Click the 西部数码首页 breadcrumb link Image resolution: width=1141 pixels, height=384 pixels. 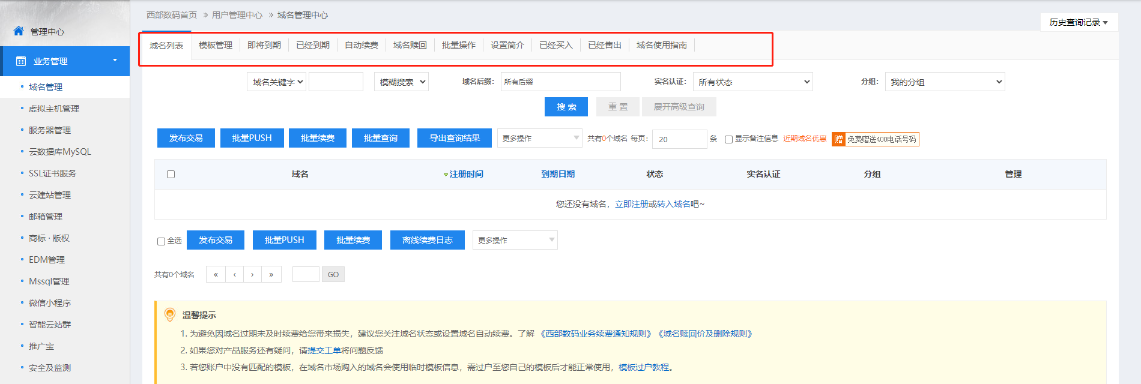click(x=172, y=15)
